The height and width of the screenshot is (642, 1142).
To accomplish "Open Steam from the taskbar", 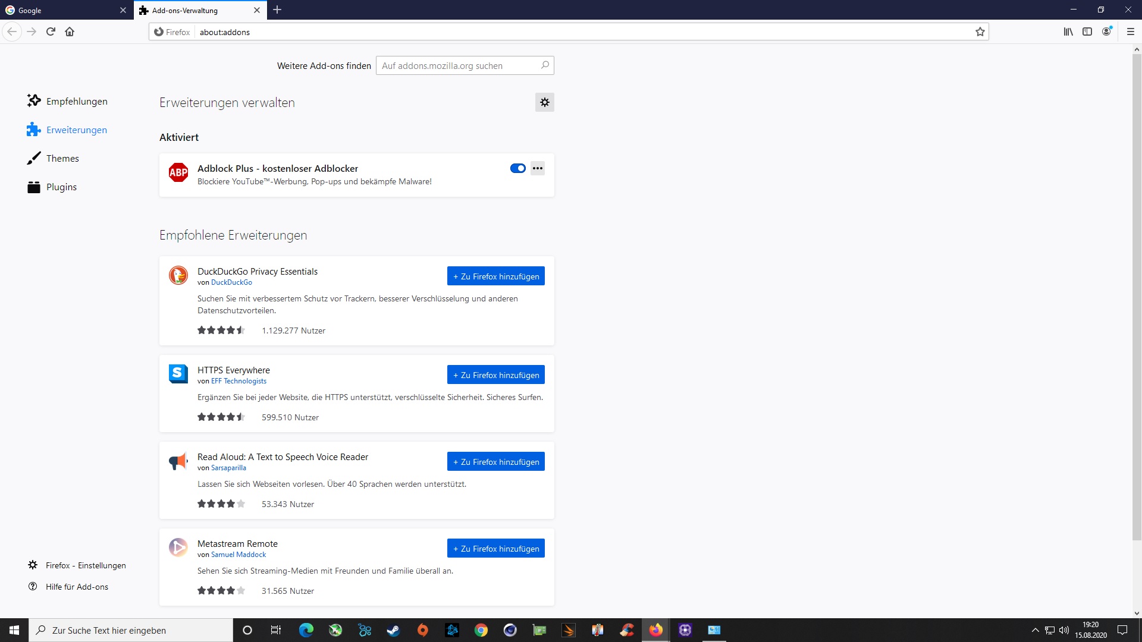I will coord(393,630).
